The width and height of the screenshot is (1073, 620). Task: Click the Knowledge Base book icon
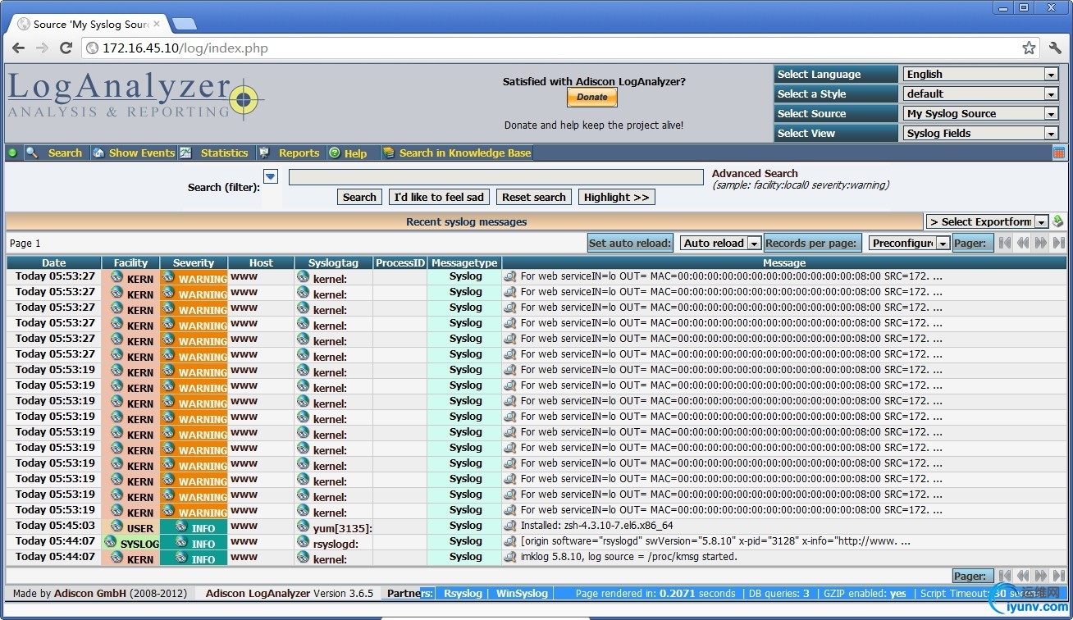tap(389, 153)
